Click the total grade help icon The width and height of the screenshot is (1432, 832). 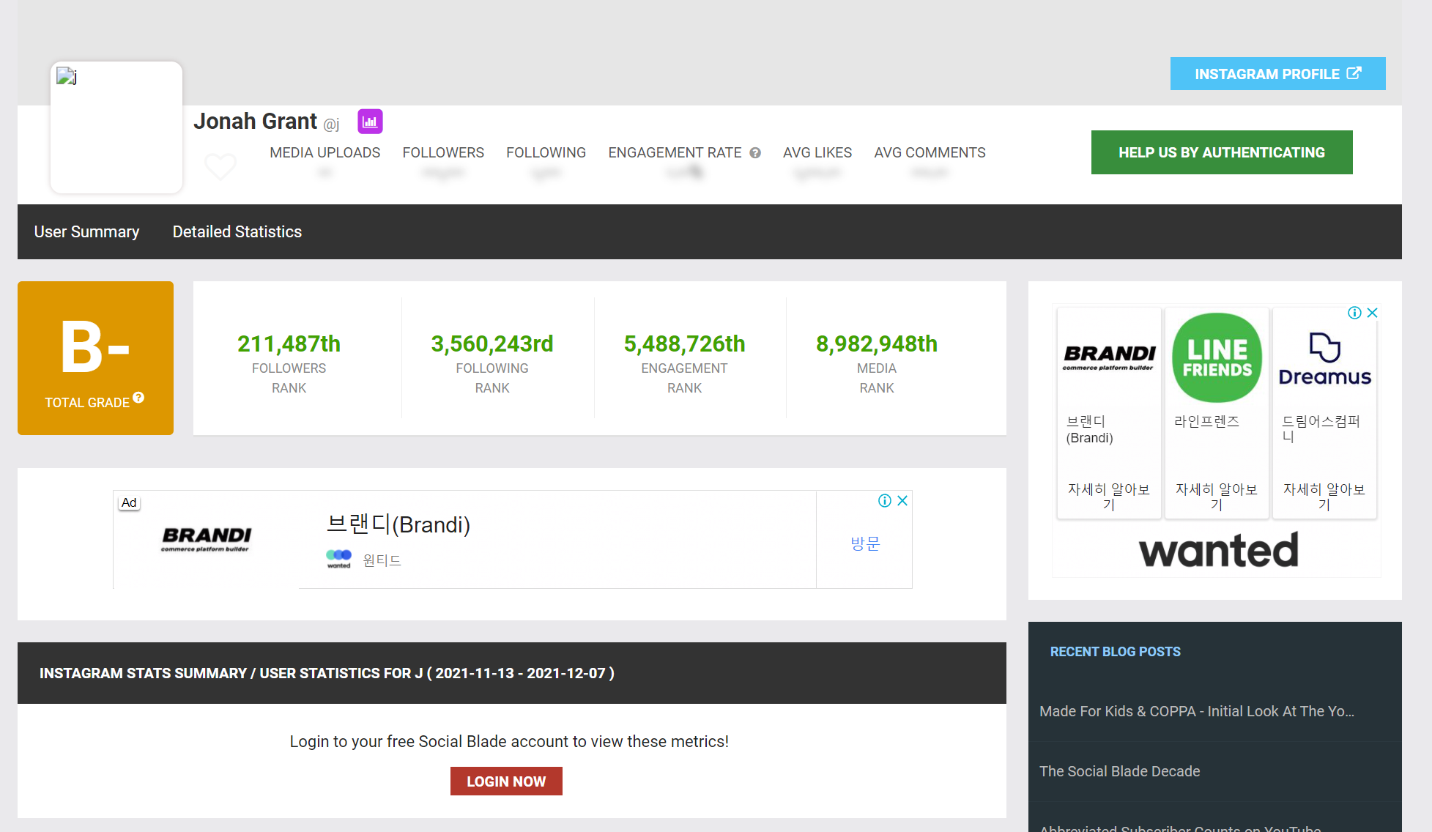point(138,398)
